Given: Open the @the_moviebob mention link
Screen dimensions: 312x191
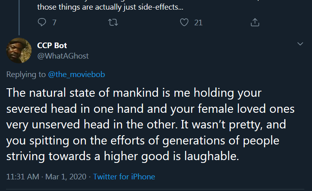Looking at the screenshot, I should click(x=76, y=75).
